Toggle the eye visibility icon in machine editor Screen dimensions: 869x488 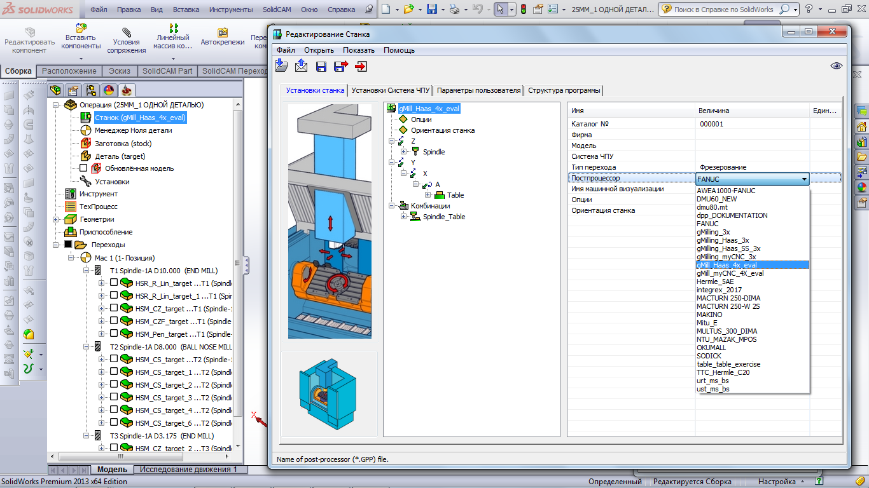click(837, 66)
